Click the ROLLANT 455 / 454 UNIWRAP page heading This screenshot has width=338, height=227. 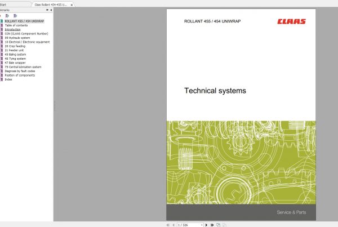[212, 21]
